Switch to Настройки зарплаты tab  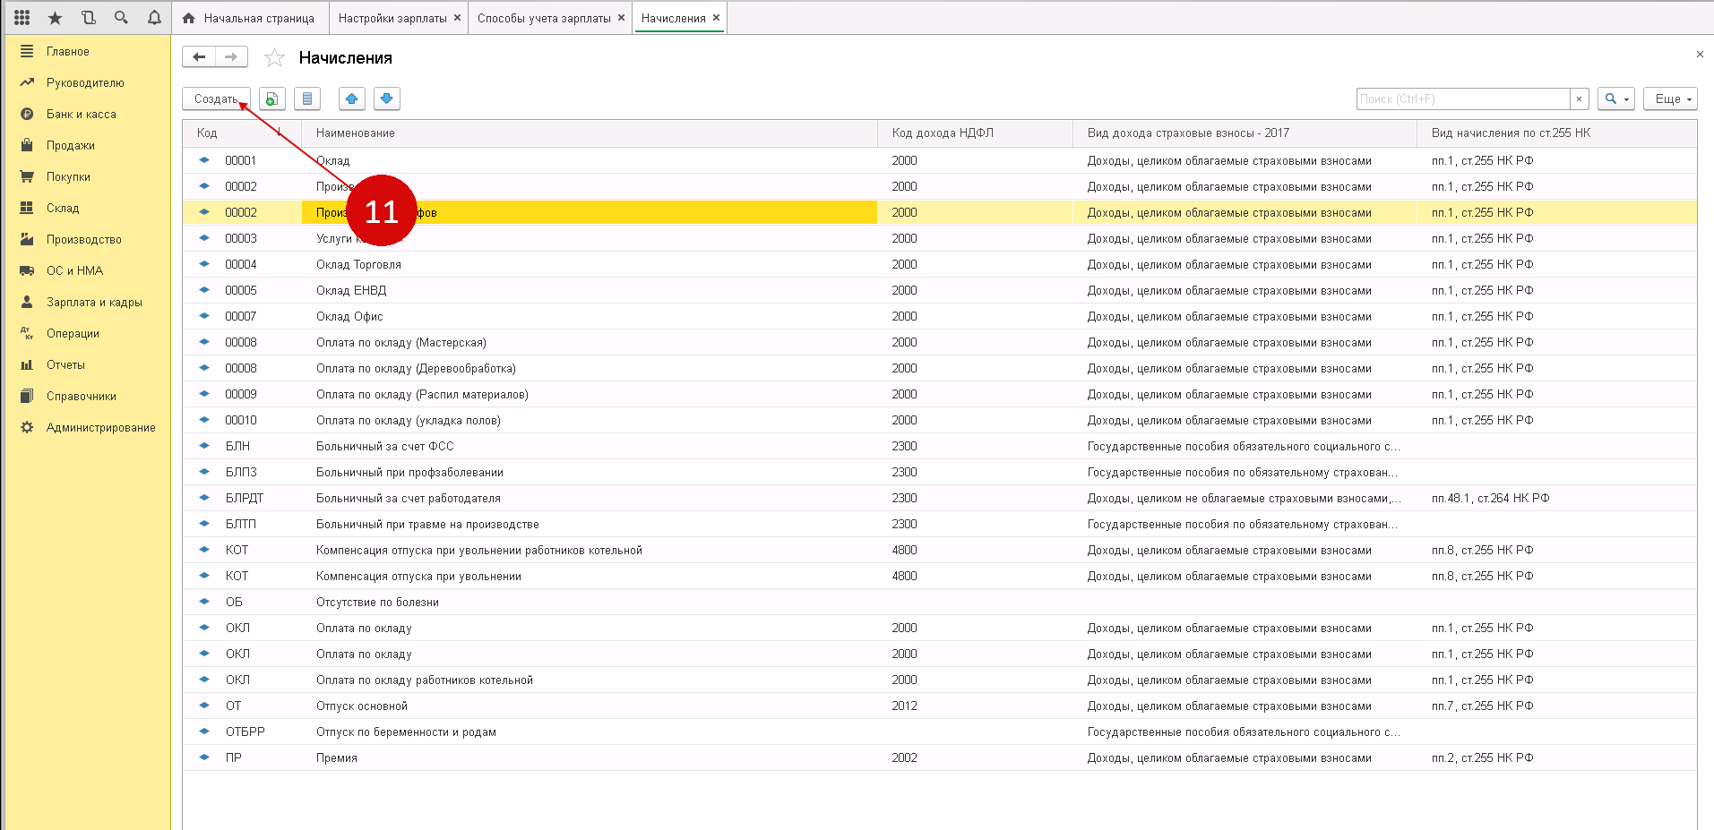tap(392, 18)
